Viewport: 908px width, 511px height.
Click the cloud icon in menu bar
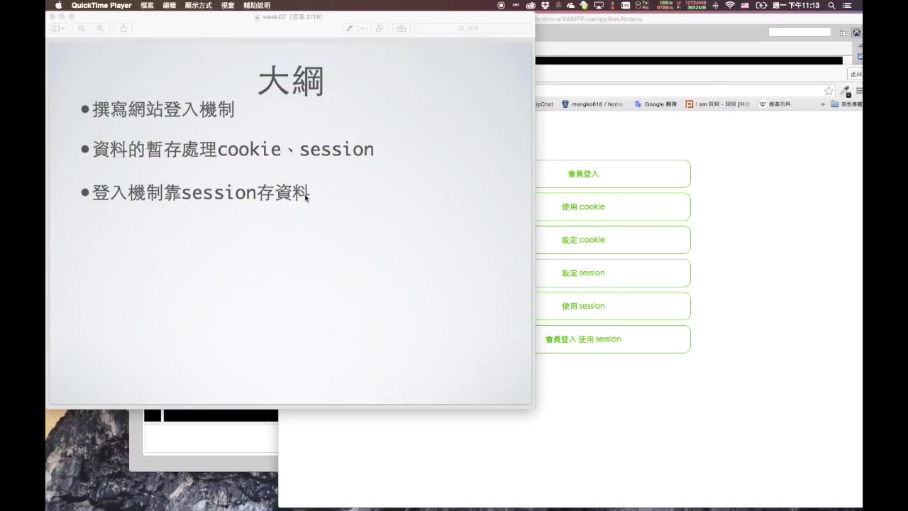tap(570, 5)
